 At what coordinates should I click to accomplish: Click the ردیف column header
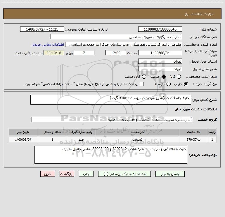pos(212,132)
